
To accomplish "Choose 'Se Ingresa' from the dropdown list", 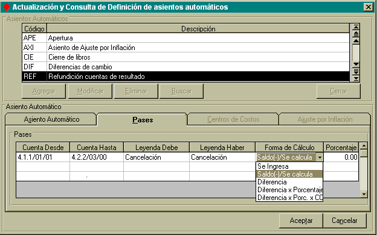I will [x=289, y=166].
